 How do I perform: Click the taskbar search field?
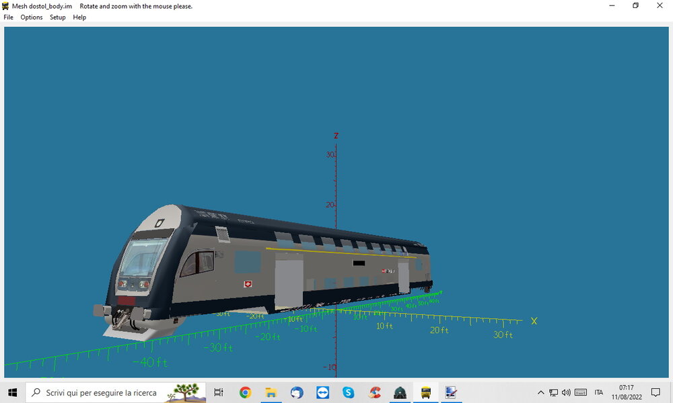point(116,392)
